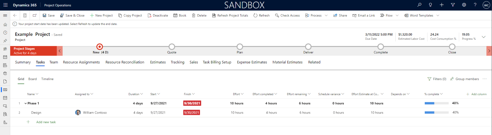The height and width of the screenshot is (135, 492).
Task: Open the settings gear icon
Action: click(x=464, y=5)
